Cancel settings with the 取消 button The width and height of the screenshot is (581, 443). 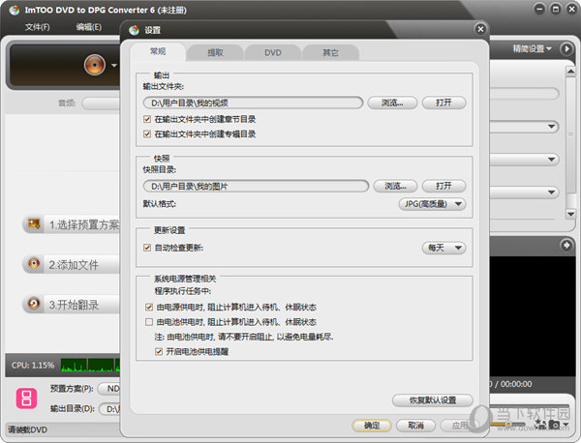415,426
